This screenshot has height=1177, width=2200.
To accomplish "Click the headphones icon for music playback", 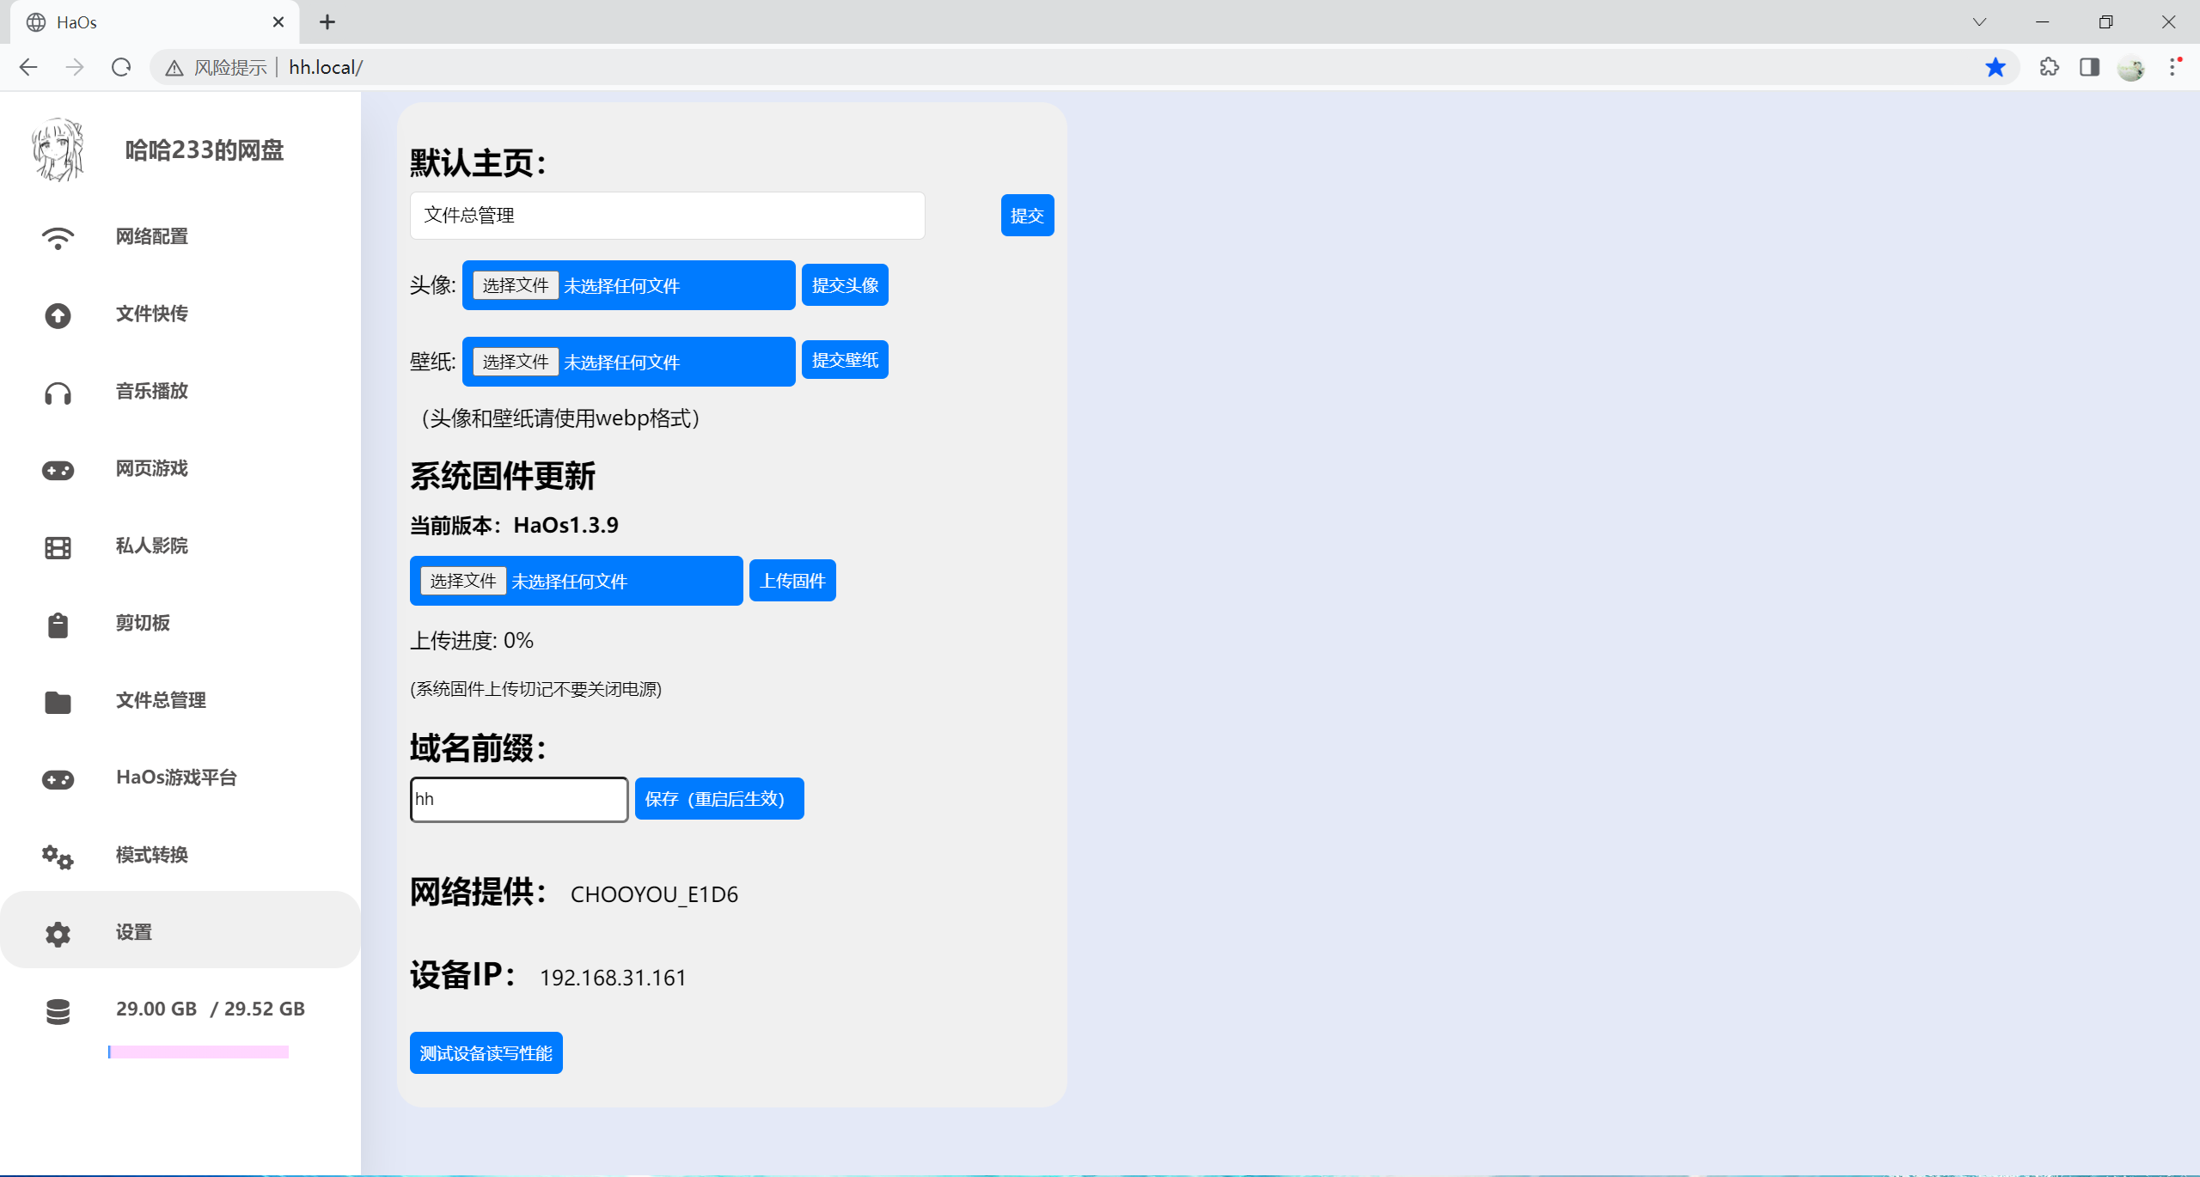I will click(58, 393).
